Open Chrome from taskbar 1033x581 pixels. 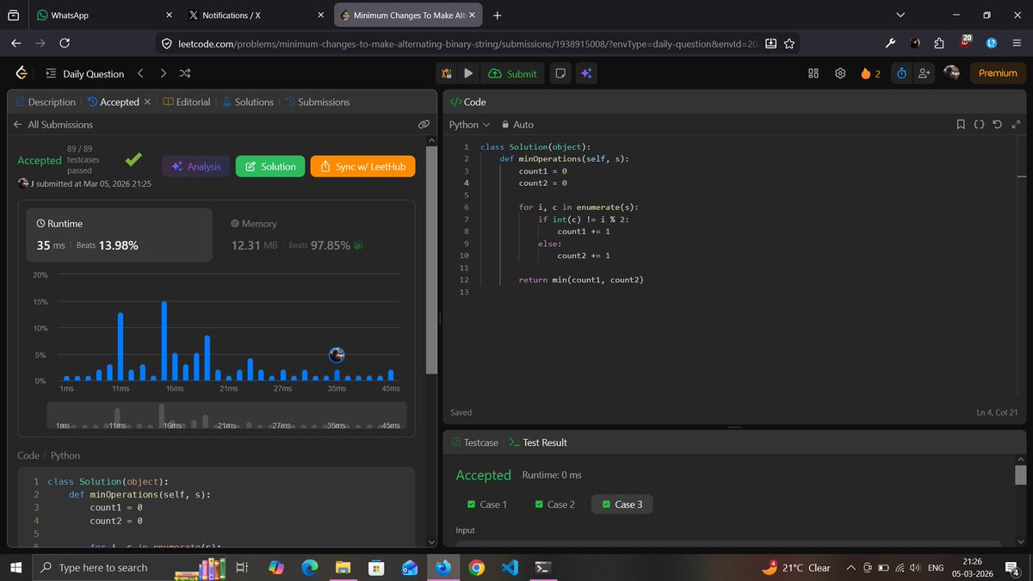[476, 567]
